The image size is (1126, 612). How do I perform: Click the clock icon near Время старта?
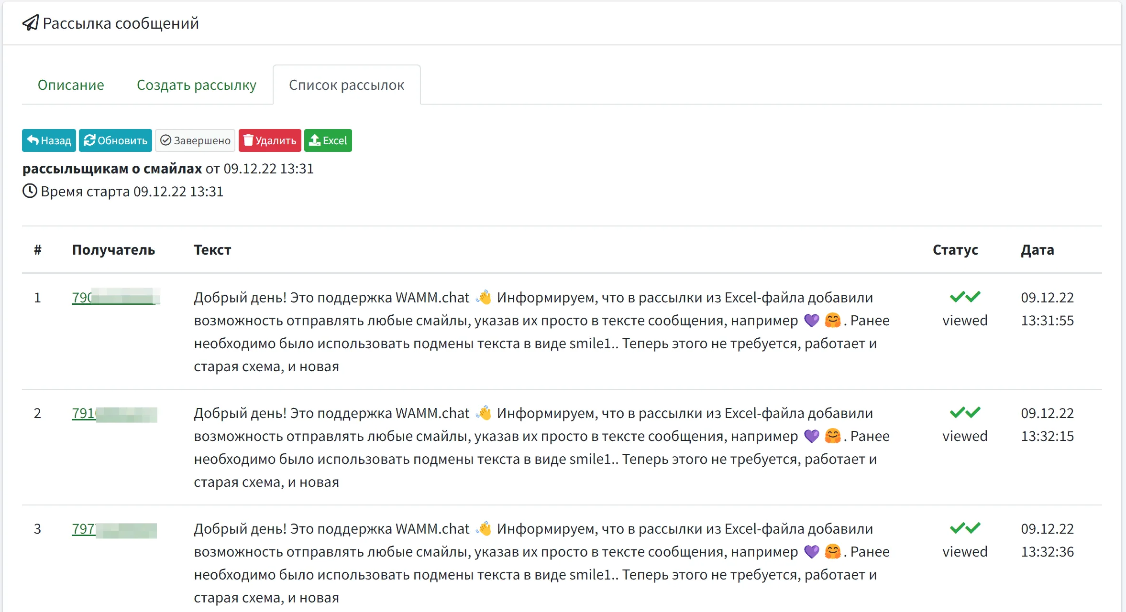(29, 191)
